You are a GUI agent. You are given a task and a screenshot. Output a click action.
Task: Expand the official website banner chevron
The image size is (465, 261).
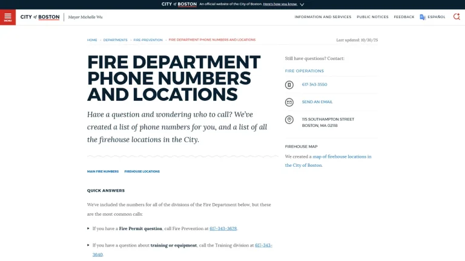pyautogui.click(x=302, y=4)
